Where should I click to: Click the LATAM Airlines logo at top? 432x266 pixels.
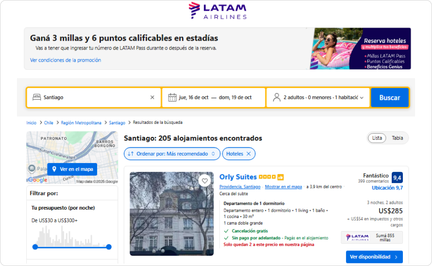[x=217, y=11]
